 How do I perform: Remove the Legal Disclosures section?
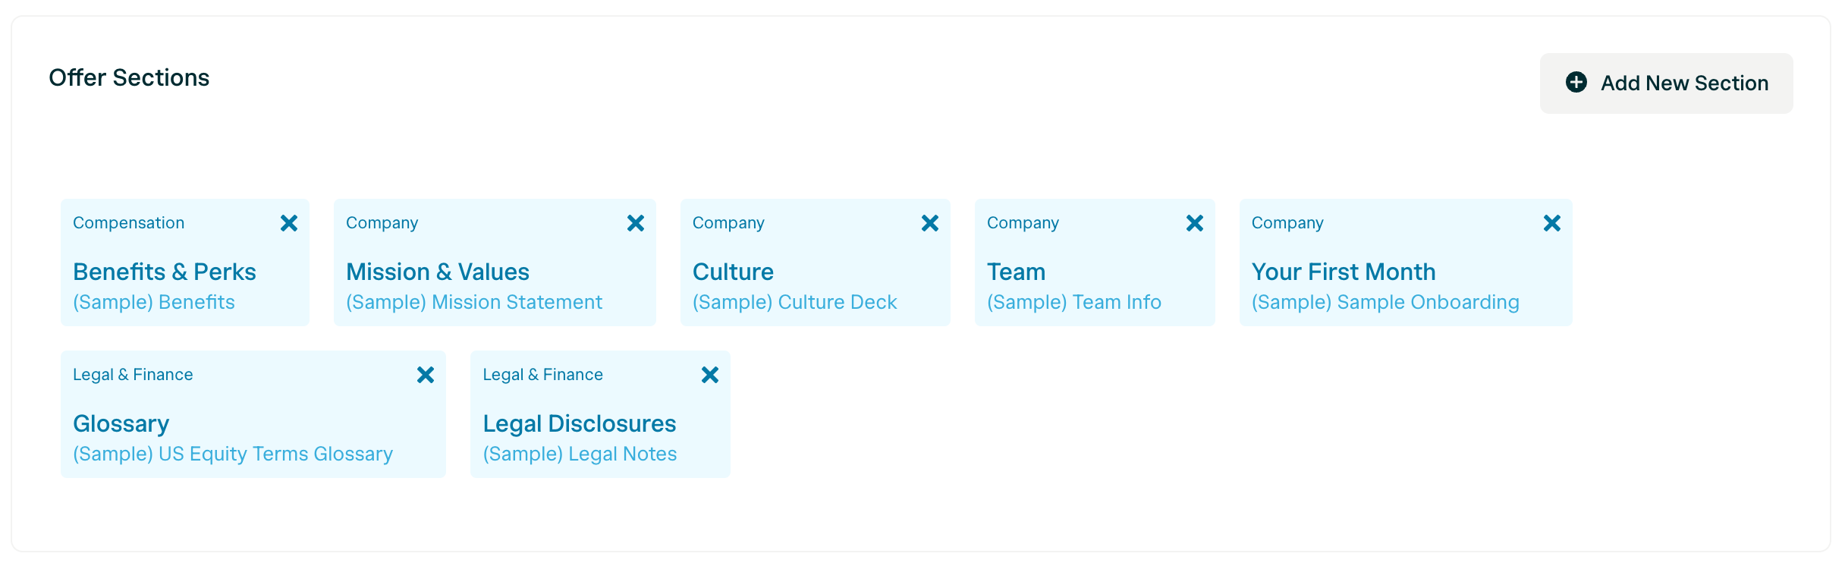coord(709,375)
